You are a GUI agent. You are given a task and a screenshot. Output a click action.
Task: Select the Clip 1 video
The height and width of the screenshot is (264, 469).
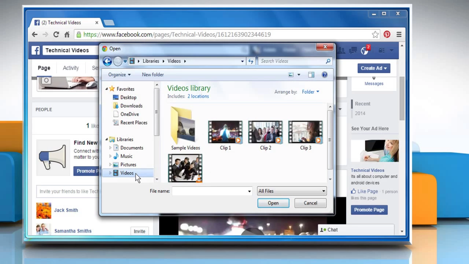pyautogui.click(x=225, y=135)
